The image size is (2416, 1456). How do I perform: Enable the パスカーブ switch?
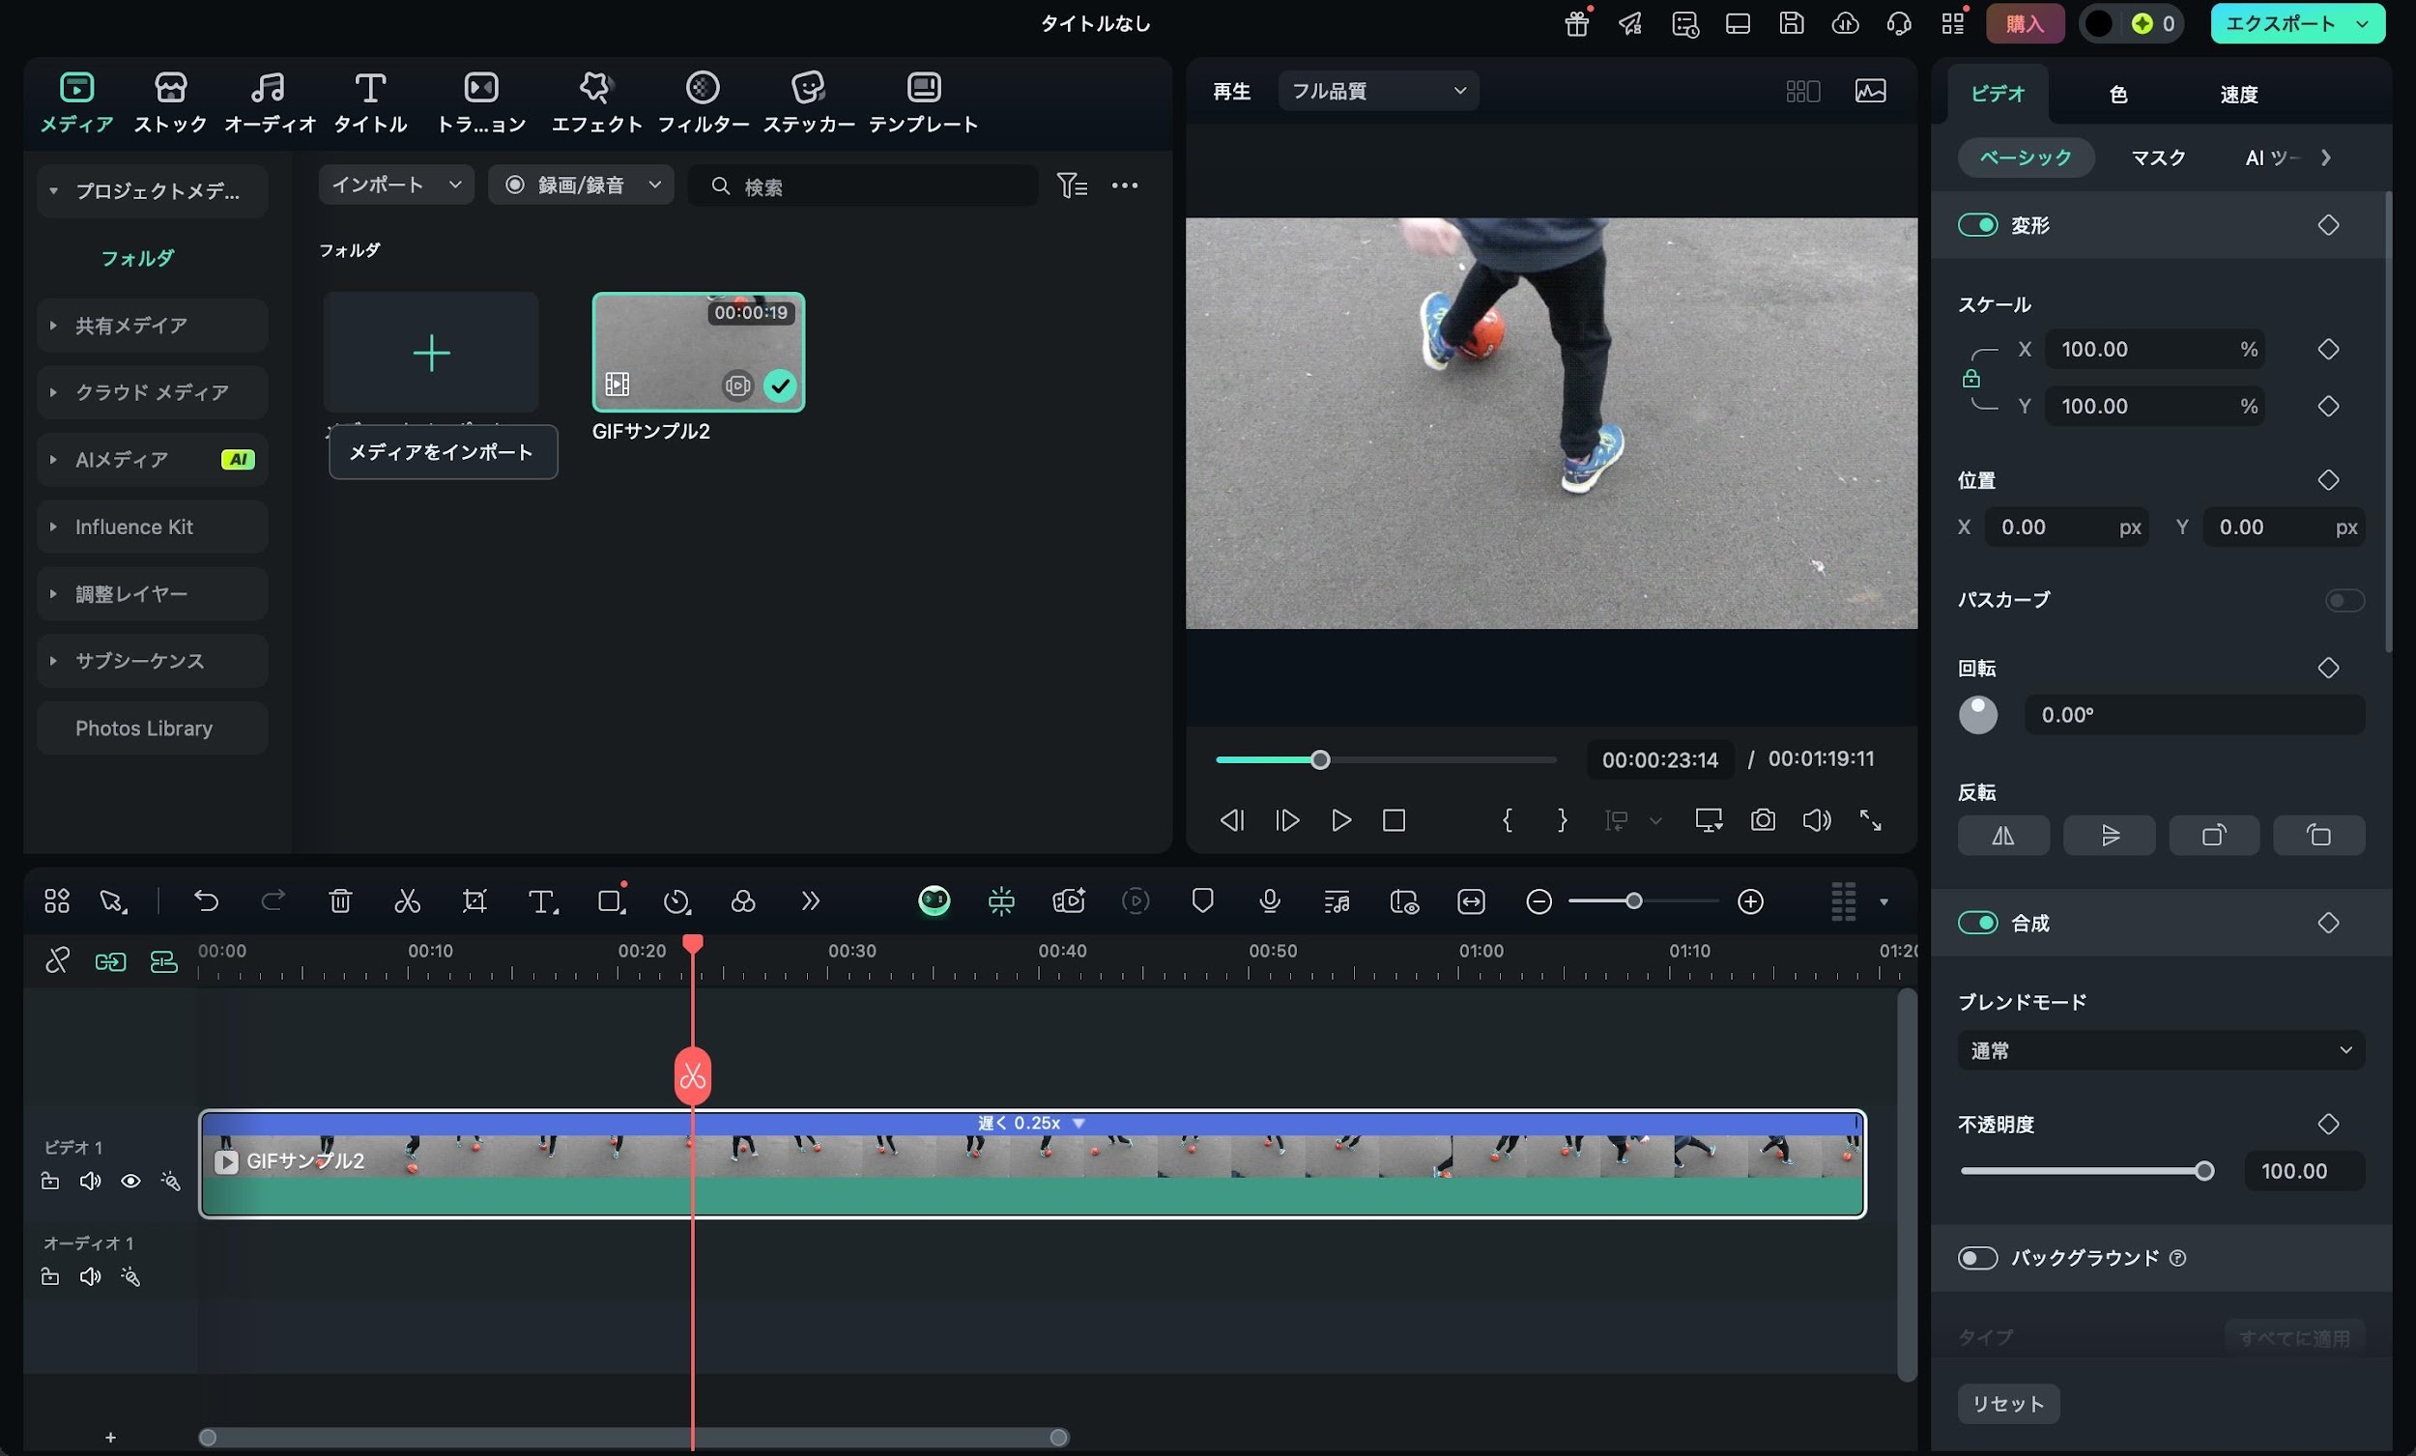click(2344, 600)
